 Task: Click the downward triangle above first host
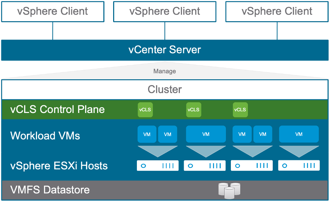pyautogui.click(x=157, y=151)
